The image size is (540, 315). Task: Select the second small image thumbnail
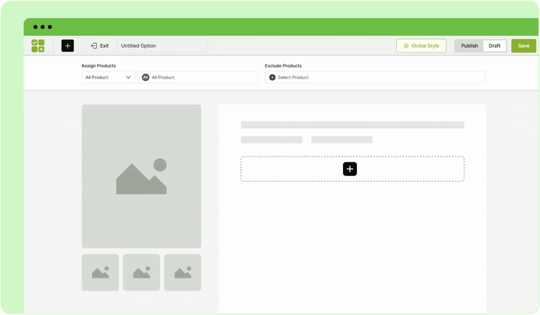click(142, 273)
